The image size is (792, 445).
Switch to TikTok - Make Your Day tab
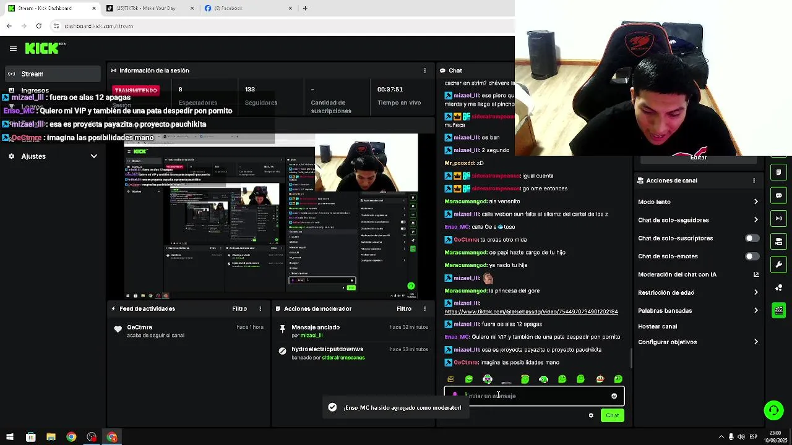point(149,8)
